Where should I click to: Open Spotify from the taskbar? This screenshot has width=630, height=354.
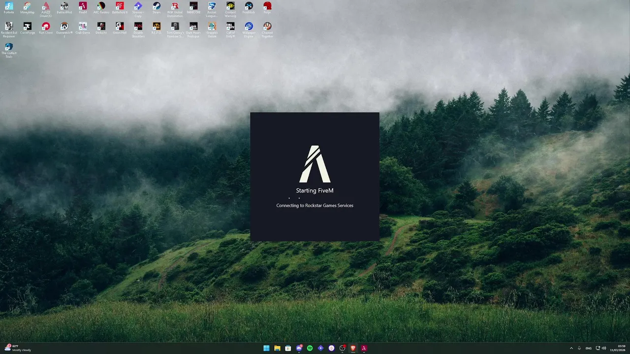point(310,348)
